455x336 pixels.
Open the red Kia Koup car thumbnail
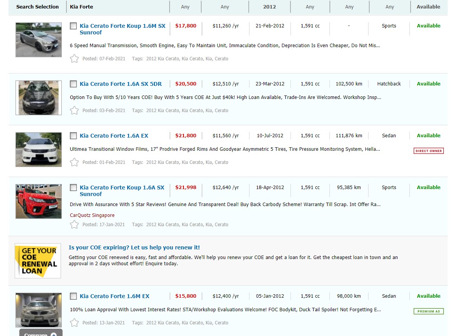point(39,201)
